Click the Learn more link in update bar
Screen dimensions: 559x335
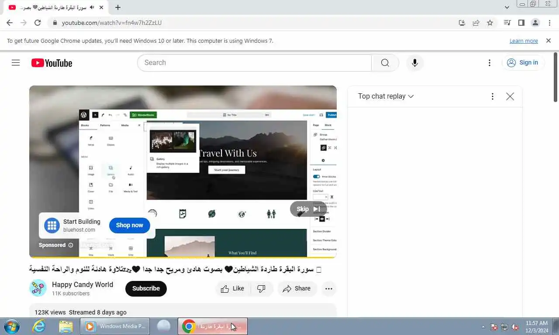[524, 41]
